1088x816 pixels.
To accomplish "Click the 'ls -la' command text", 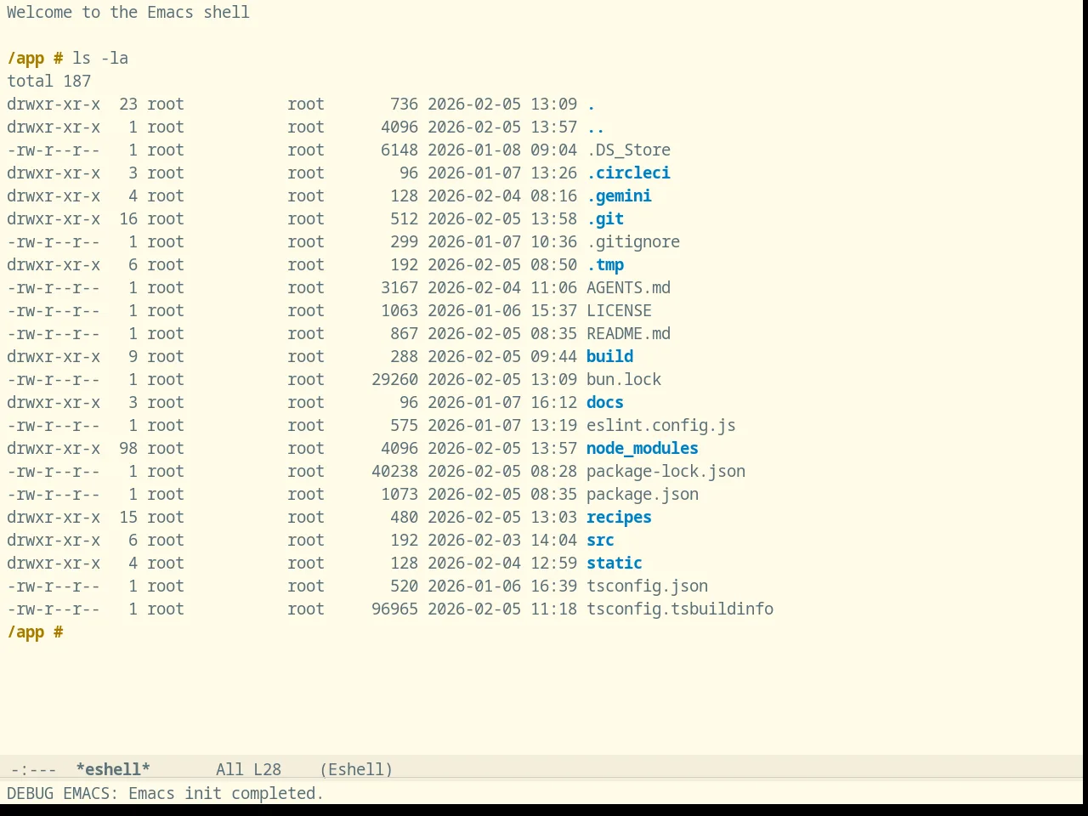I will 100,58.
